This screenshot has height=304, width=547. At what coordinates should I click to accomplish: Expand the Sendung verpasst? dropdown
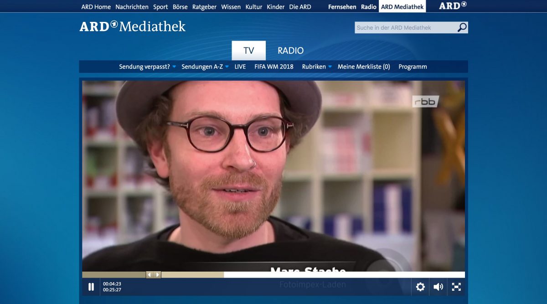click(147, 67)
